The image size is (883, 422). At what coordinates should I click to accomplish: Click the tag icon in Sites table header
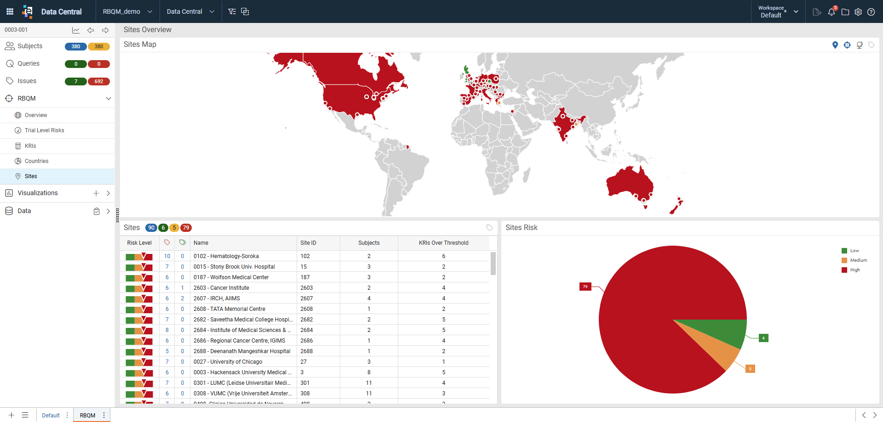tap(489, 228)
